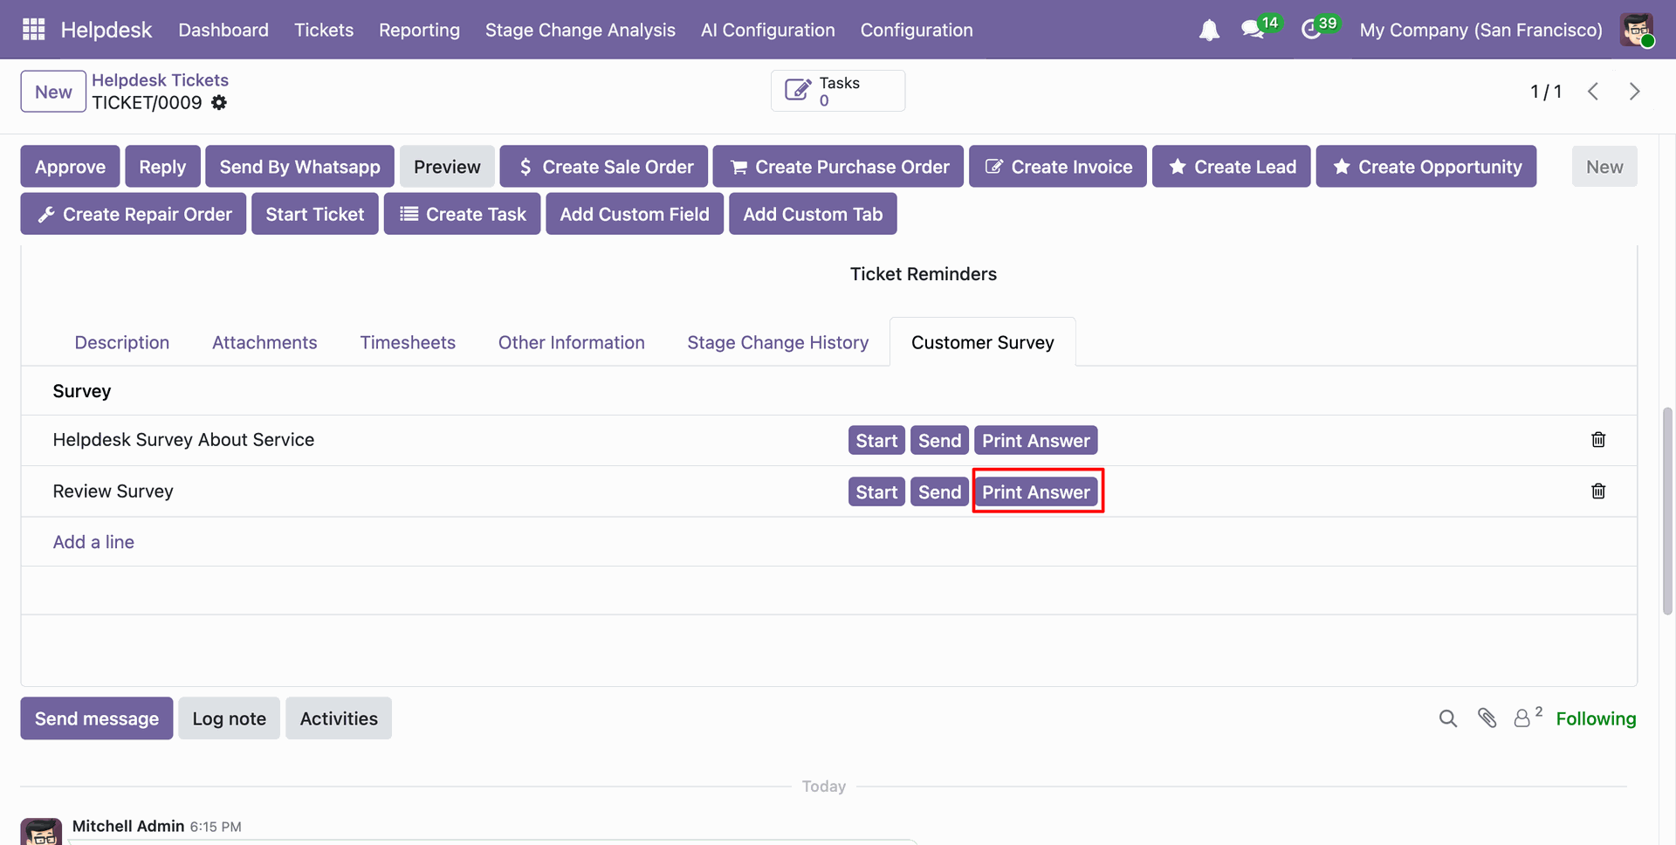
Task: Click the Add a line link
Action: coord(93,542)
